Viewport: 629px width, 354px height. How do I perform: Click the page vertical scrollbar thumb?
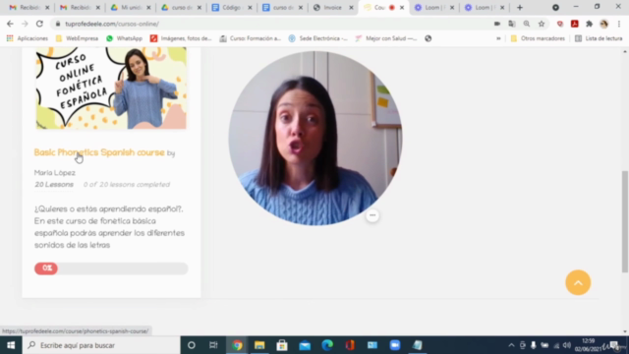coord(625,222)
